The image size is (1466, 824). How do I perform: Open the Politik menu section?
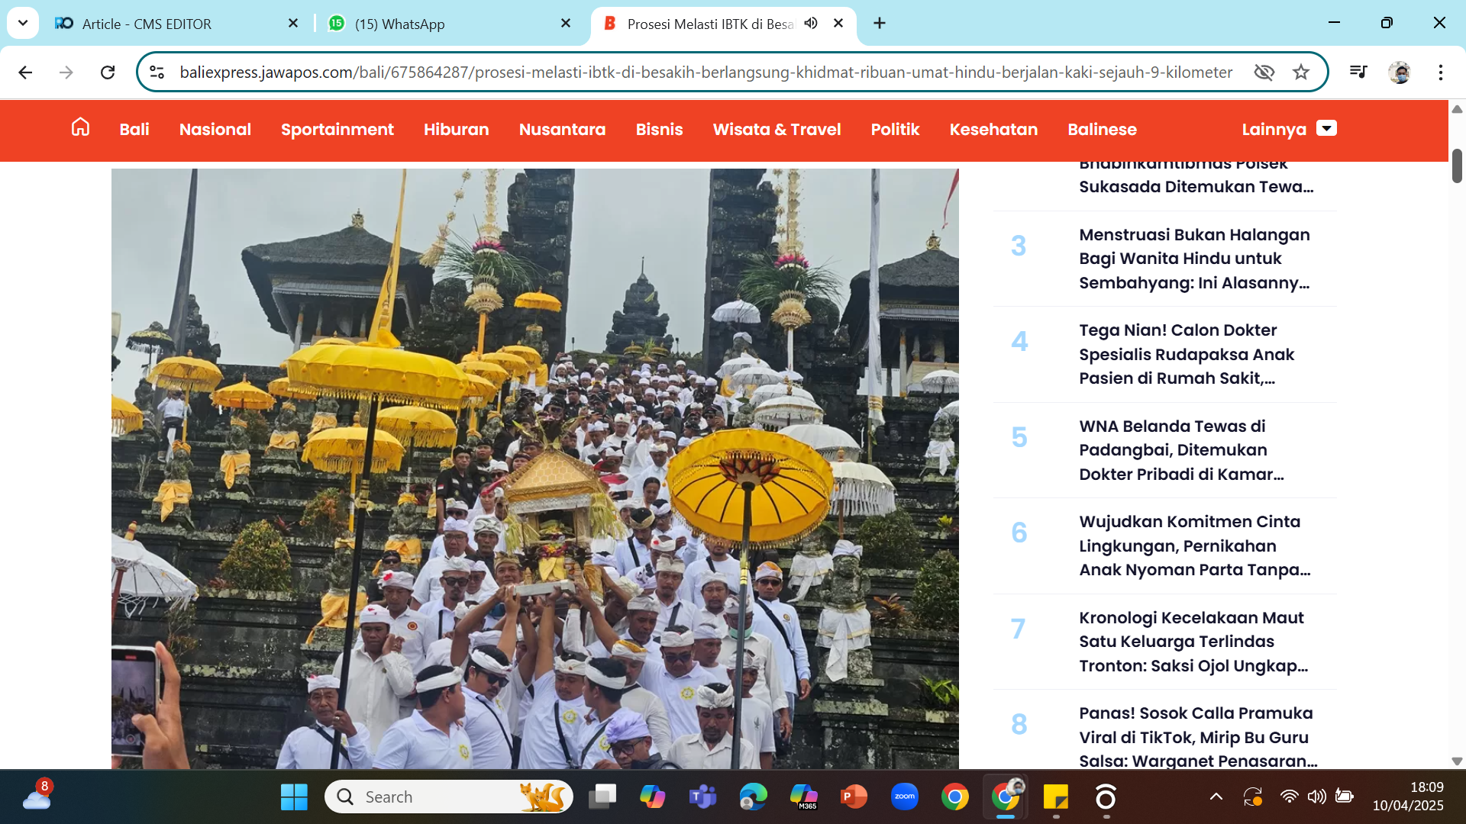pyautogui.click(x=896, y=129)
